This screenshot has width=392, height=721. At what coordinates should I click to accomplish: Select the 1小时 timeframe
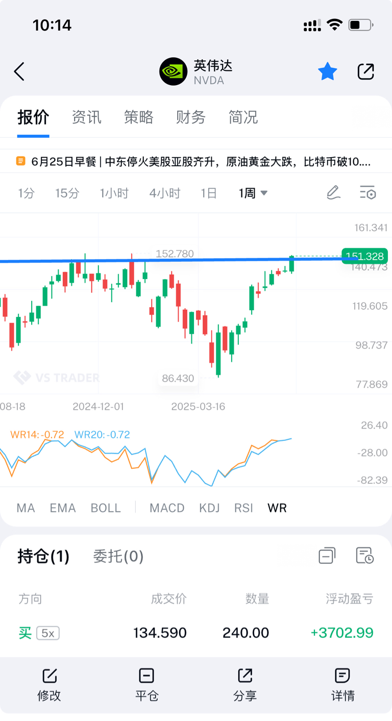pyautogui.click(x=114, y=193)
